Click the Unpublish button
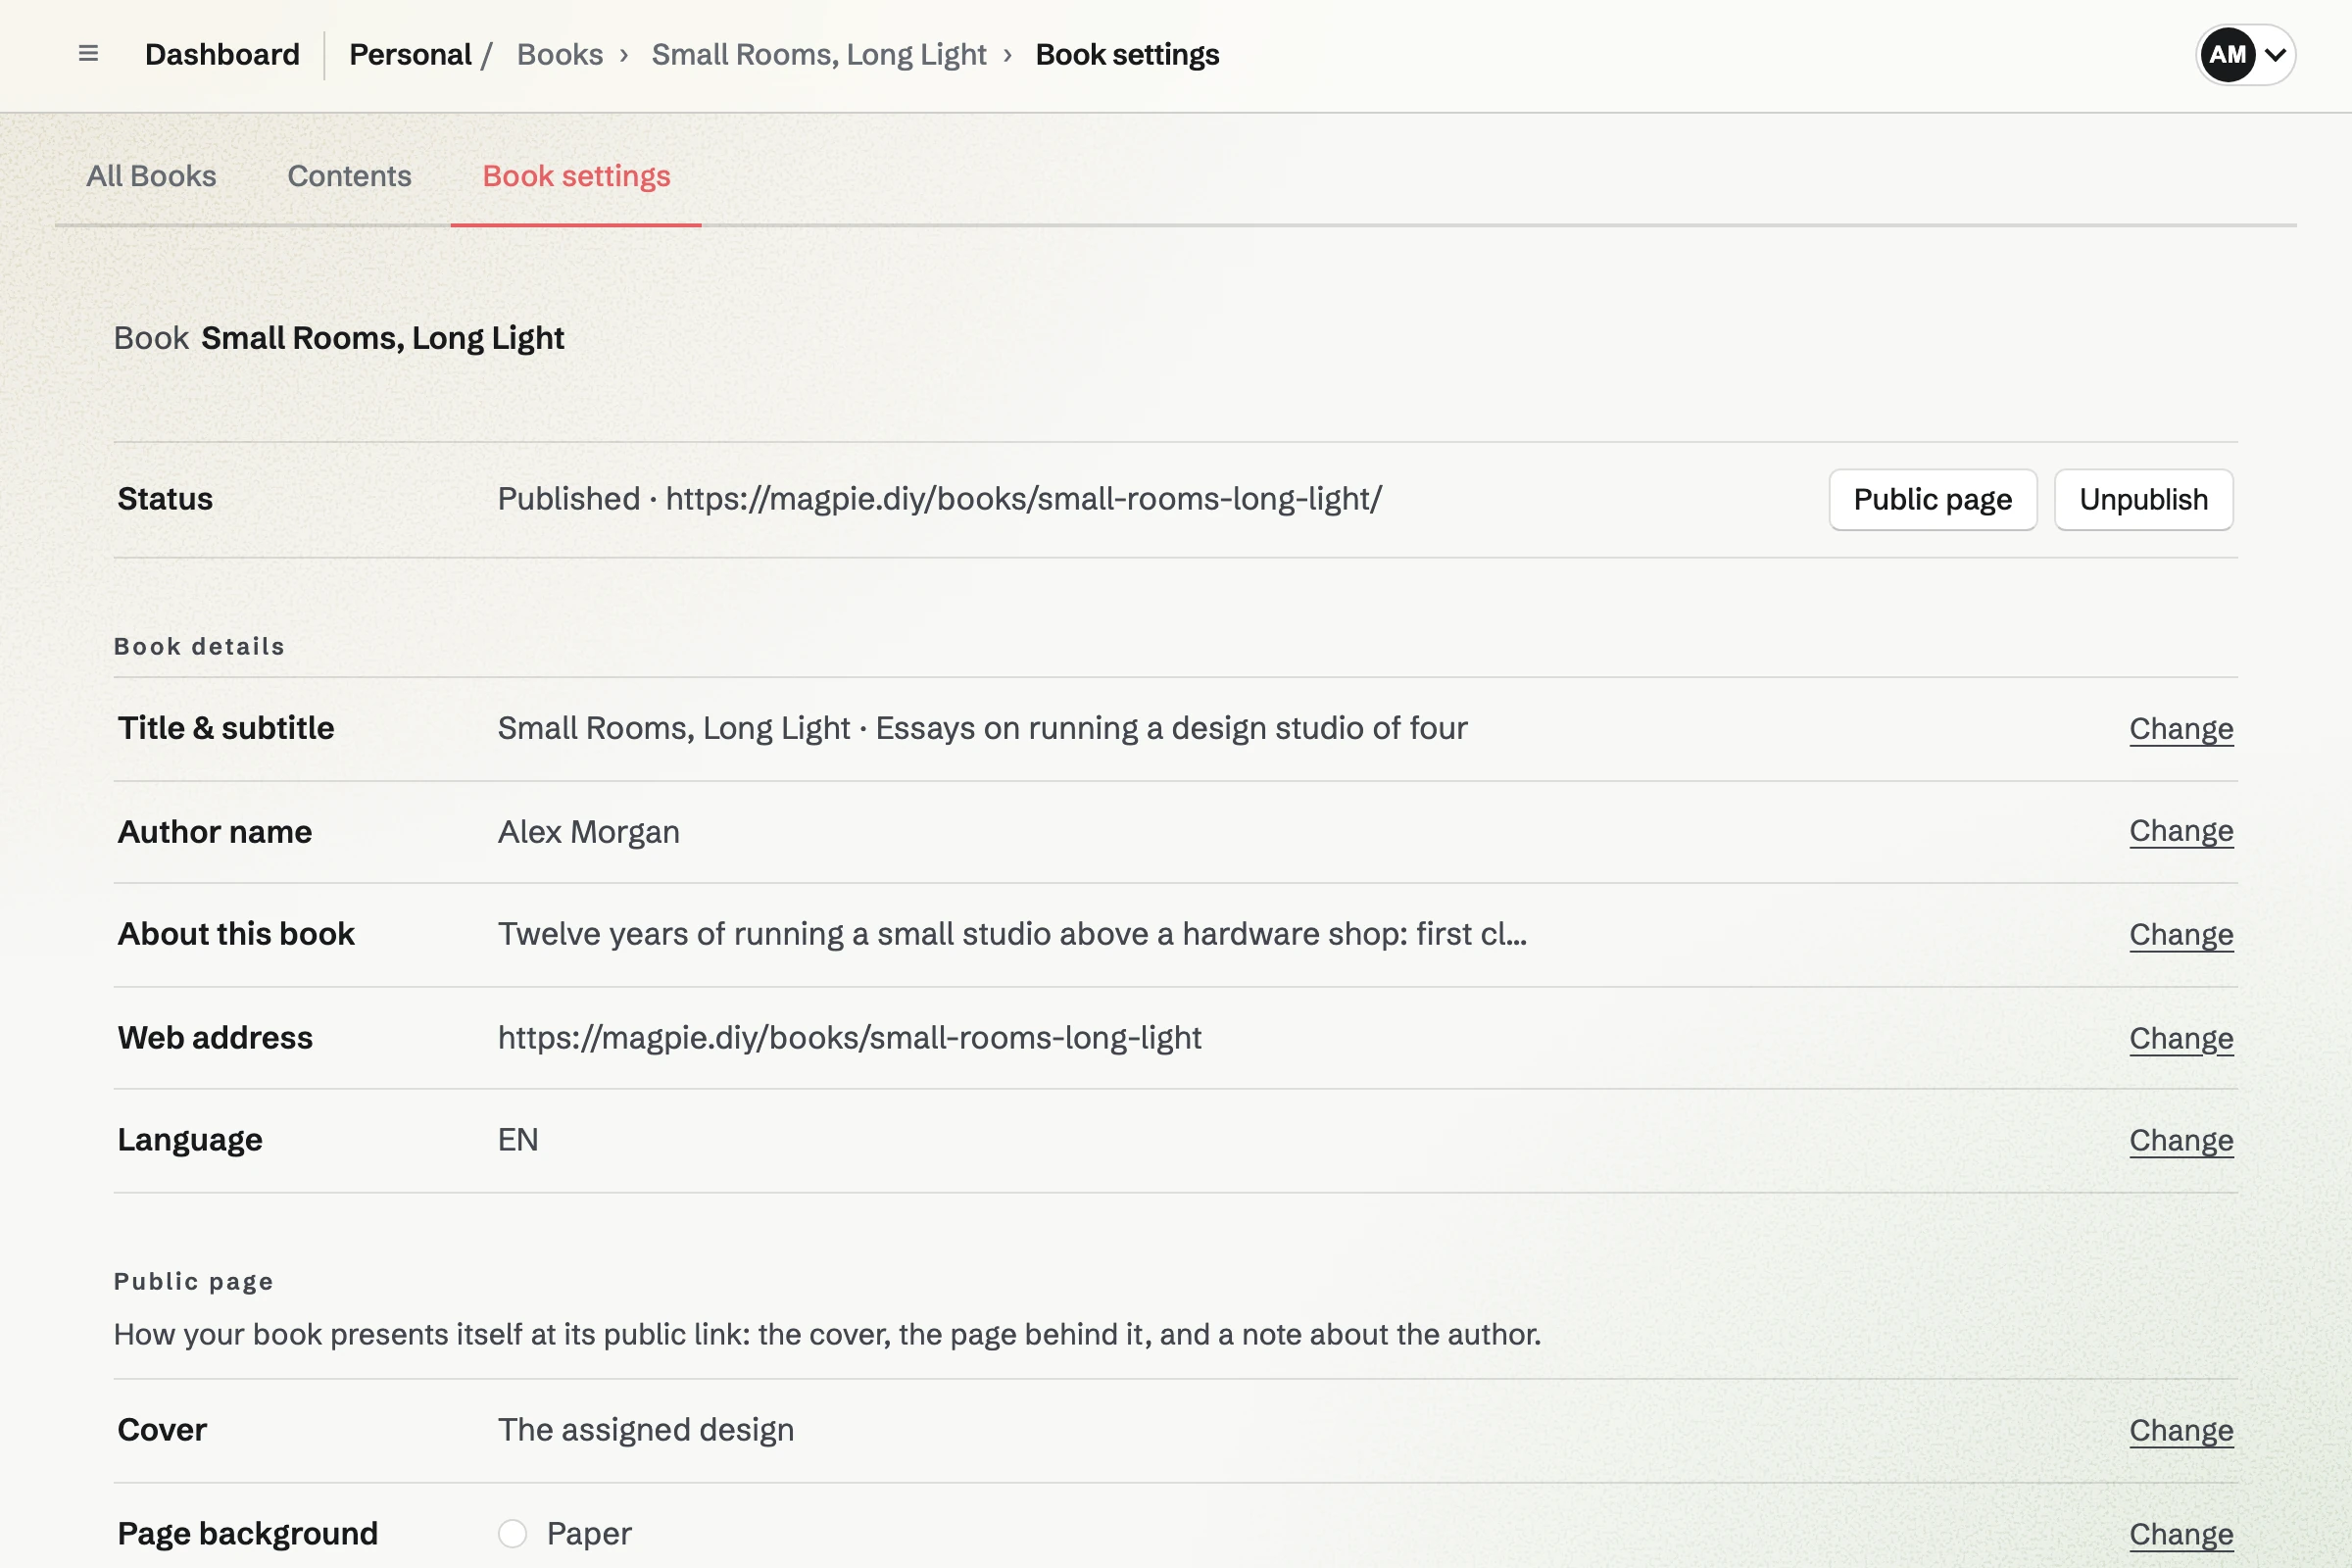The width and height of the screenshot is (2352, 1568). (x=2143, y=499)
